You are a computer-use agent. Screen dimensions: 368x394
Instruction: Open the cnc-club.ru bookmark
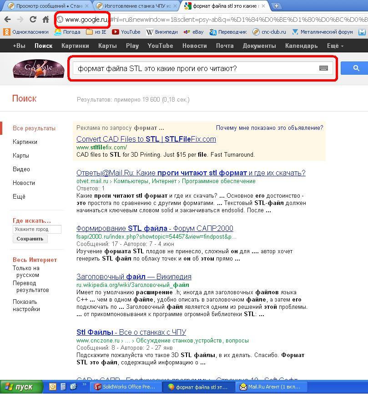click(269, 32)
